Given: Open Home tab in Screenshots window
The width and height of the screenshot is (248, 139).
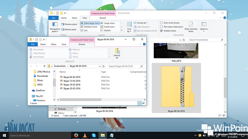Looking at the screenshot, I should (64, 18).
